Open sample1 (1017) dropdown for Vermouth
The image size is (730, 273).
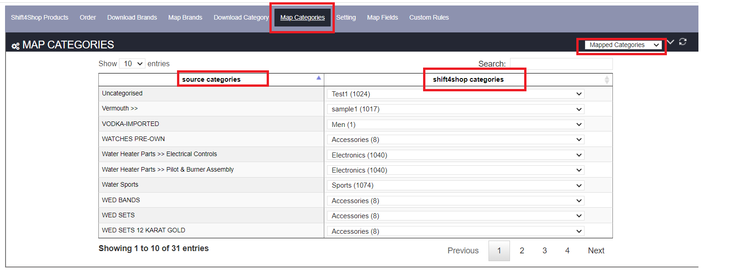(456, 109)
